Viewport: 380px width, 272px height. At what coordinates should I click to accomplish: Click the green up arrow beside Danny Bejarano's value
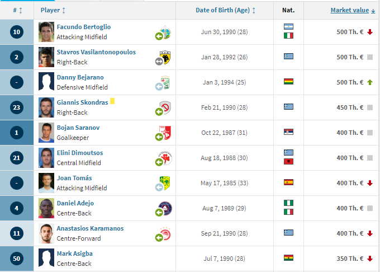coord(370,82)
